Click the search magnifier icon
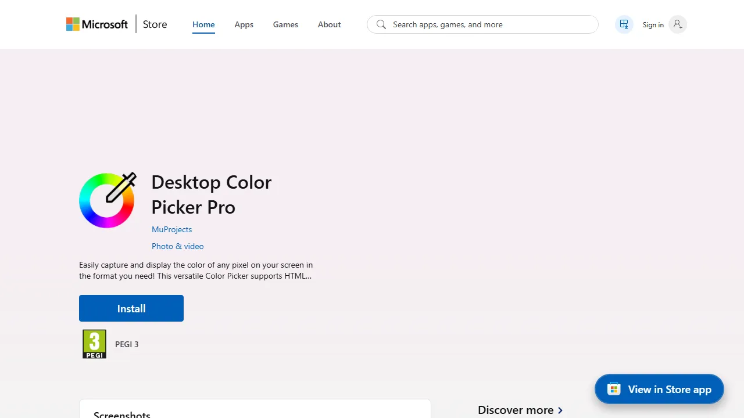This screenshot has width=744, height=418. tap(381, 24)
